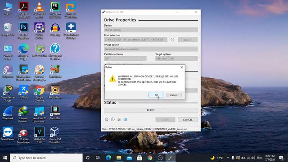
Task: Open Cisco Packet Tracer shortcut
Action: [8, 94]
